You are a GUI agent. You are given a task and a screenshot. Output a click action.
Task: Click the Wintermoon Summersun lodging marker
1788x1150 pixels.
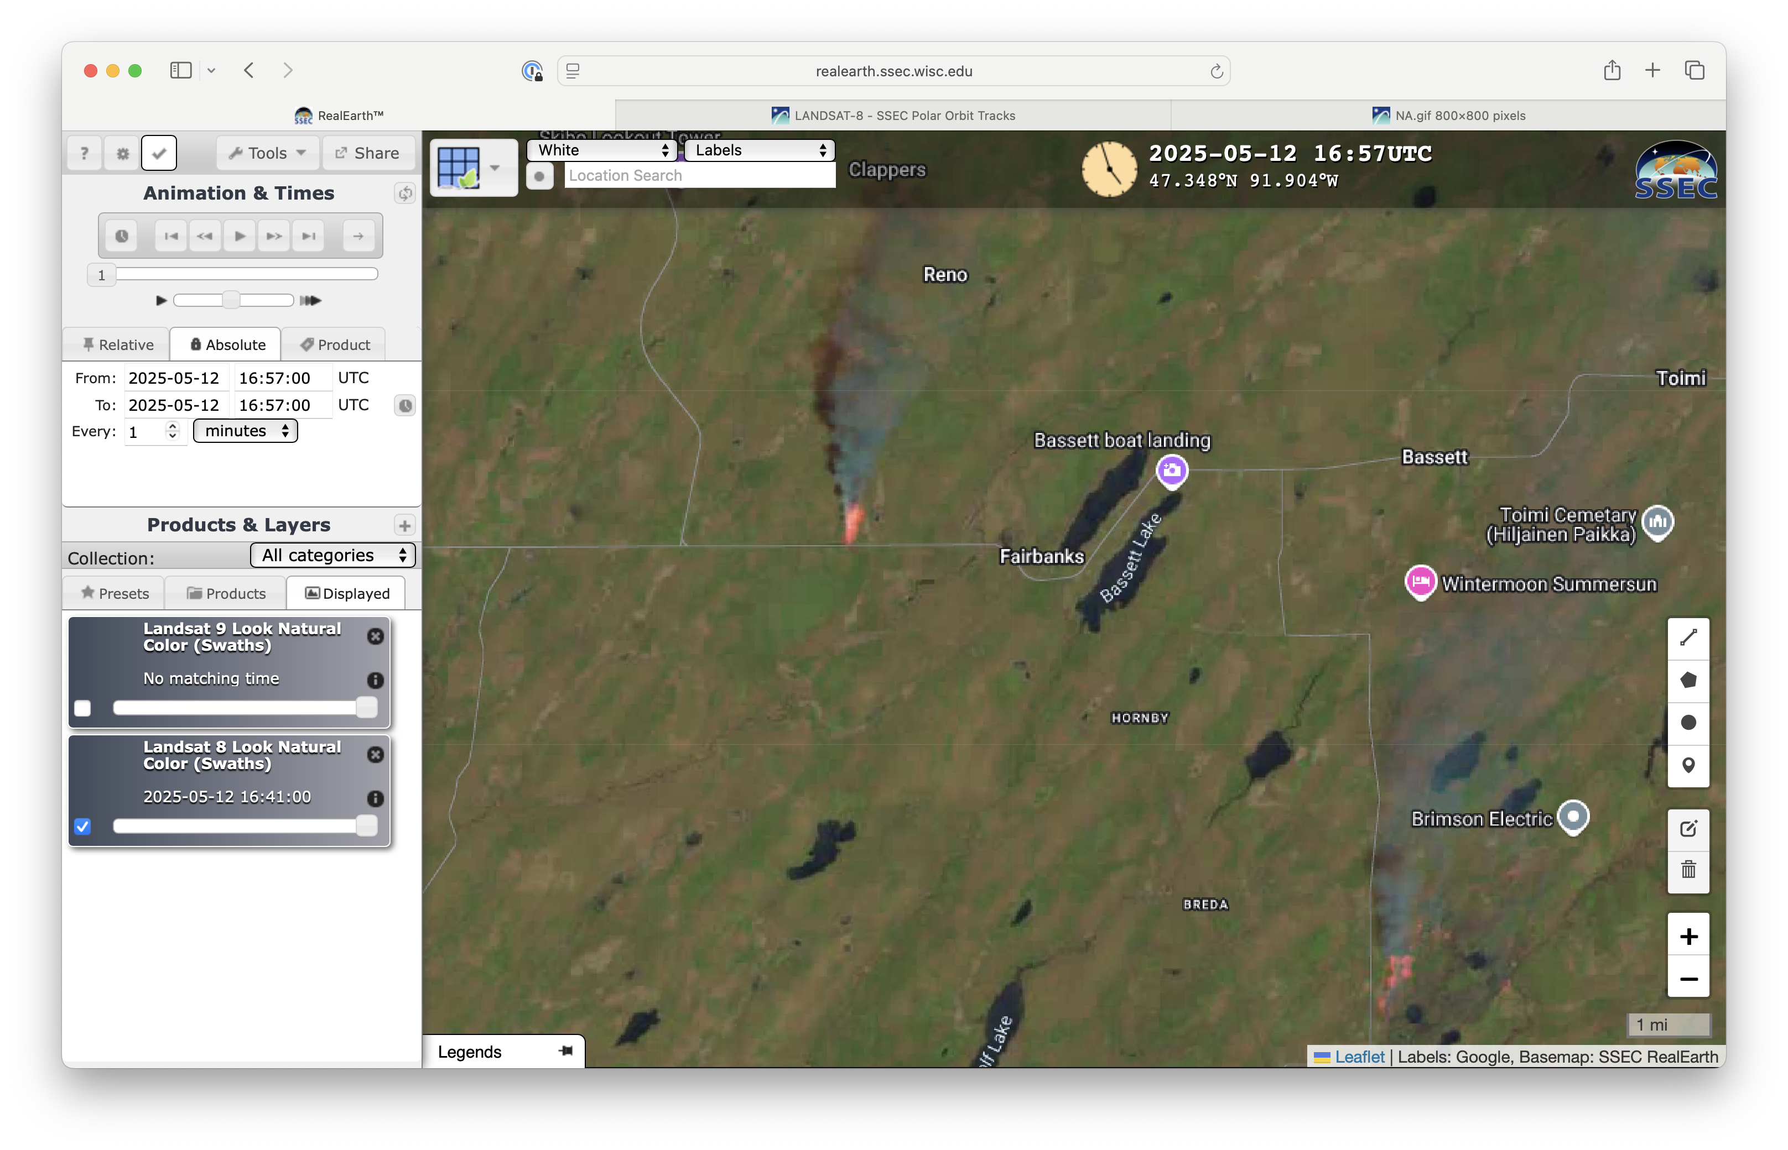pyautogui.click(x=1420, y=582)
